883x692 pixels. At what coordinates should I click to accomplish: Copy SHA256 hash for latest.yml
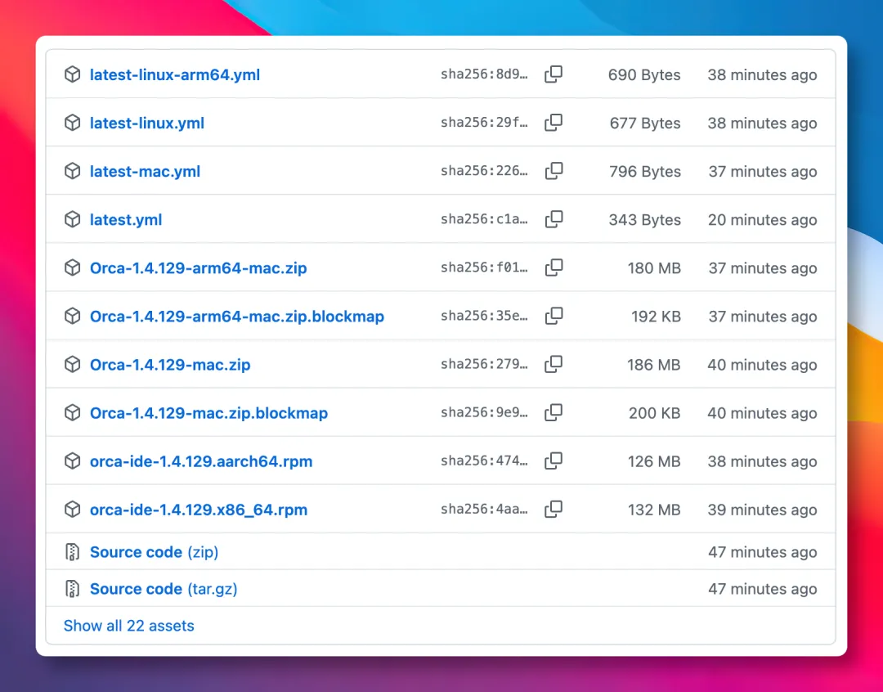[x=554, y=220]
